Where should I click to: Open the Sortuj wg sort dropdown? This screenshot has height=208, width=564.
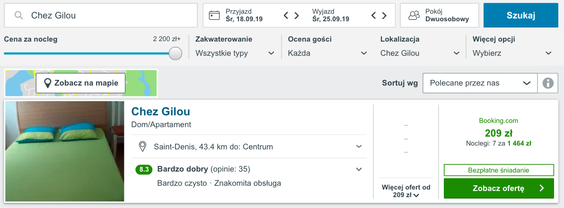480,83
